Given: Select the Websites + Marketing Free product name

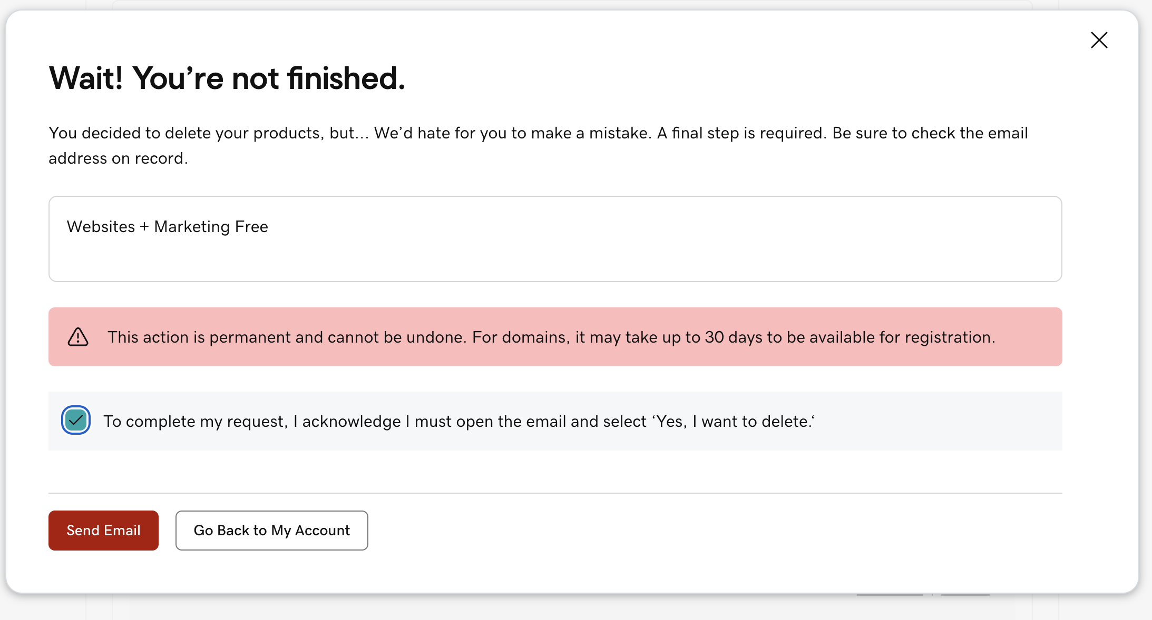Looking at the screenshot, I should [x=167, y=227].
